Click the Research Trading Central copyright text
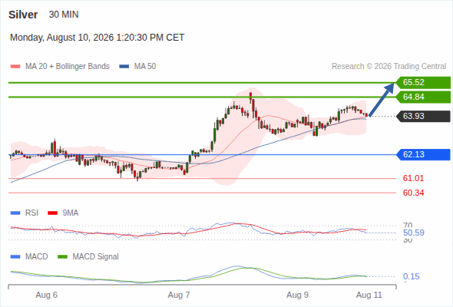Viewport: 453px width, 307px height. tap(389, 67)
